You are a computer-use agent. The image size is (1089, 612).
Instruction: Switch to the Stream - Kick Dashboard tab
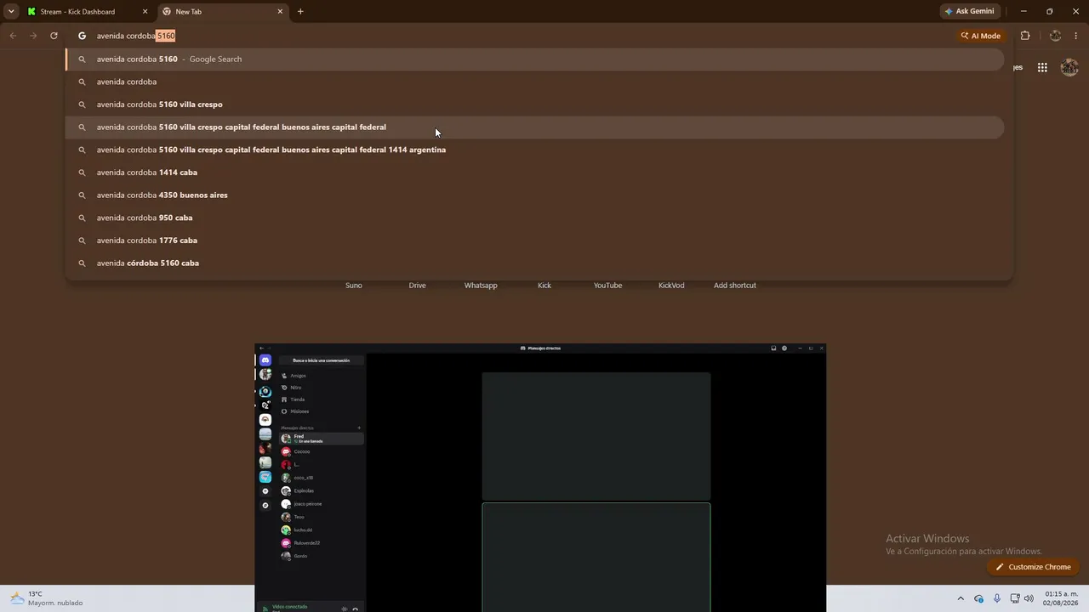click(88, 12)
